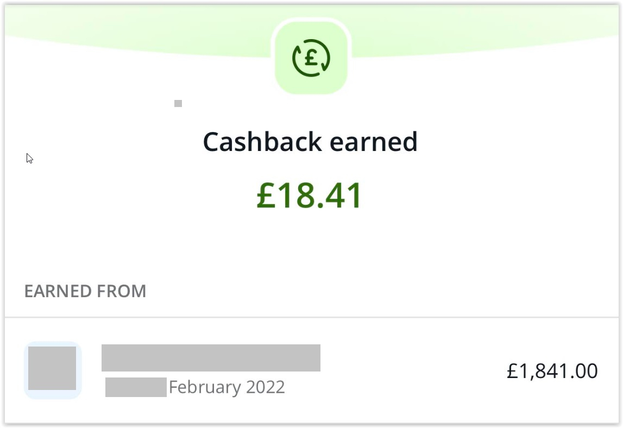The image size is (623, 428).
Task: Click the February 2022 transaction date
Action: (x=227, y=387)
